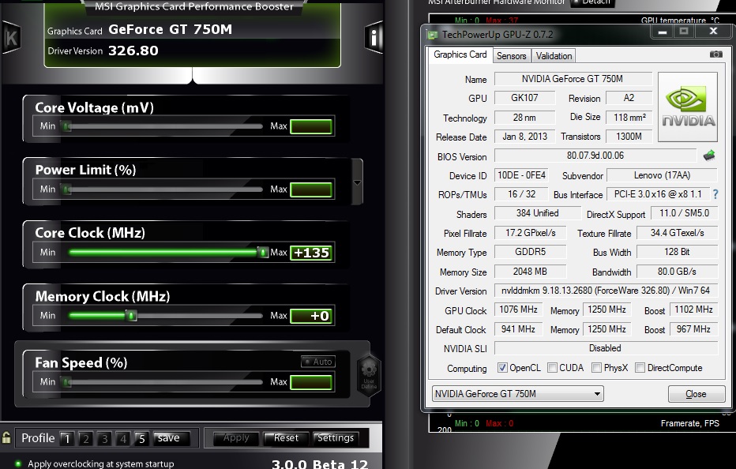Click the GPU field GK107
This screenshot has width=736, height=469.
[524, 98]
